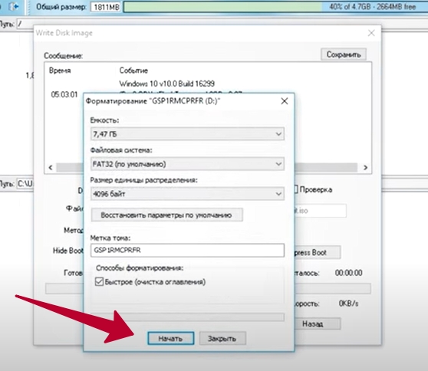Click the Время column header
The image size is (428, 371).
pyautogui.click(x=60, y=71)
